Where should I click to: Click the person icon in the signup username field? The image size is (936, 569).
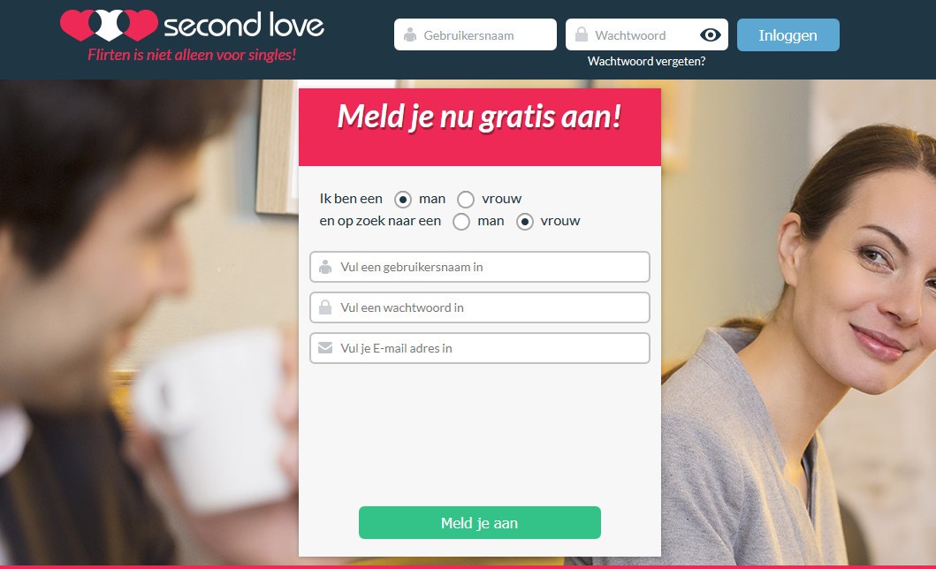tap(325, 267)
